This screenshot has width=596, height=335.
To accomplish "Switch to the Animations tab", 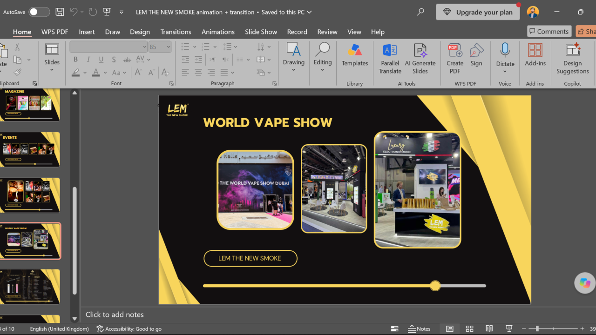I will (x=218, y=32).
